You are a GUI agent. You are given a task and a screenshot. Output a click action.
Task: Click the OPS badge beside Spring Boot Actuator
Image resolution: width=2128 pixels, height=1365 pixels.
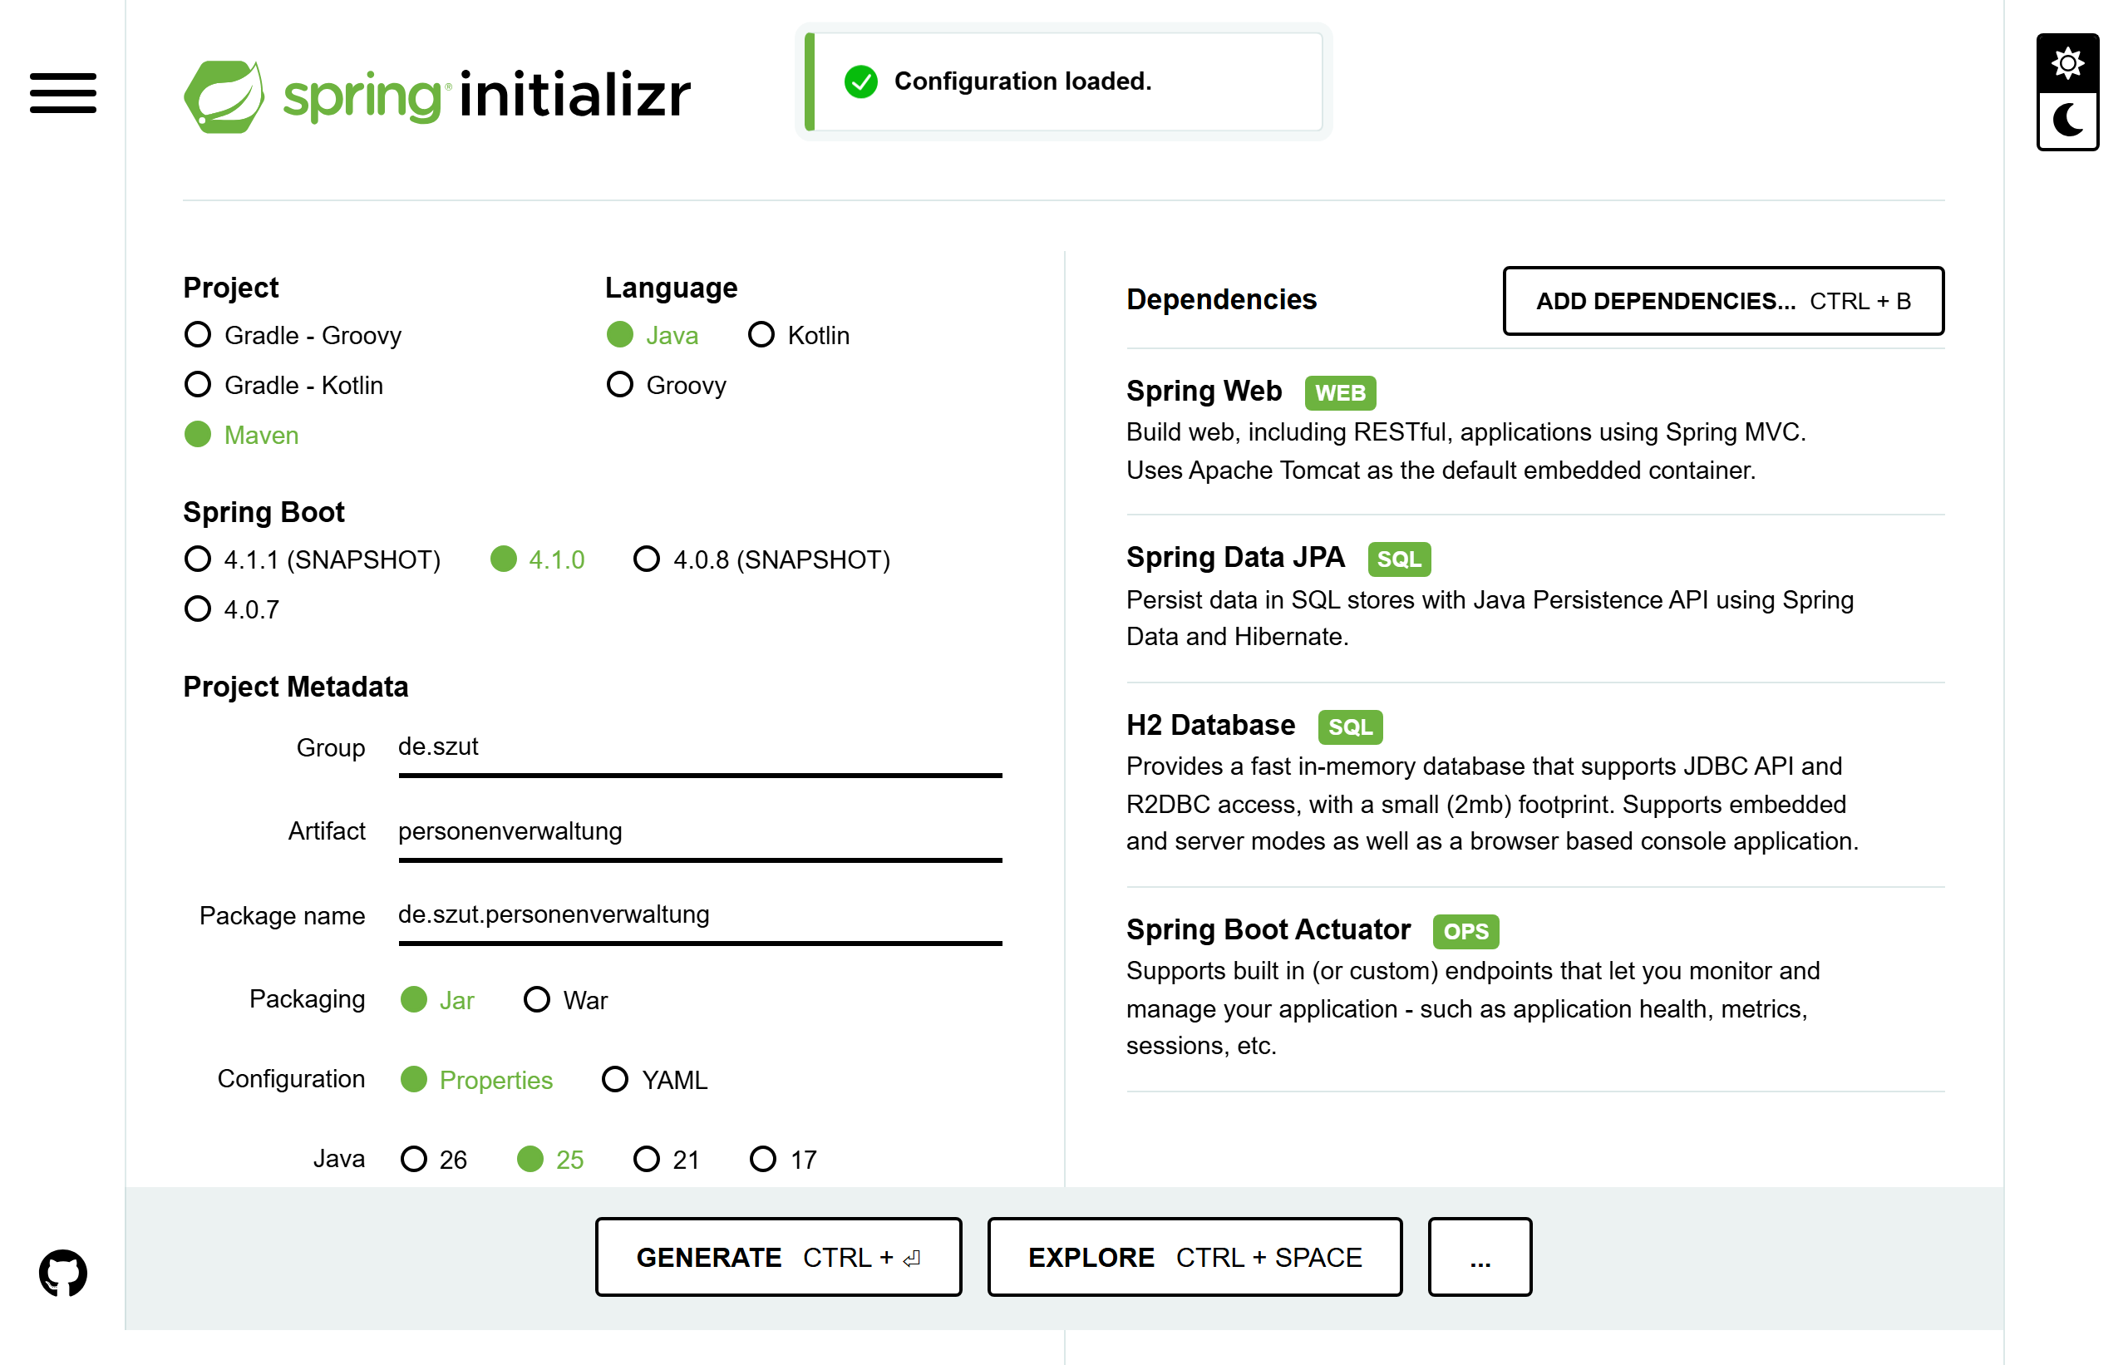1465,932
